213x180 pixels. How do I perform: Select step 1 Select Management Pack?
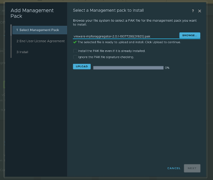[x=40, y=30]
